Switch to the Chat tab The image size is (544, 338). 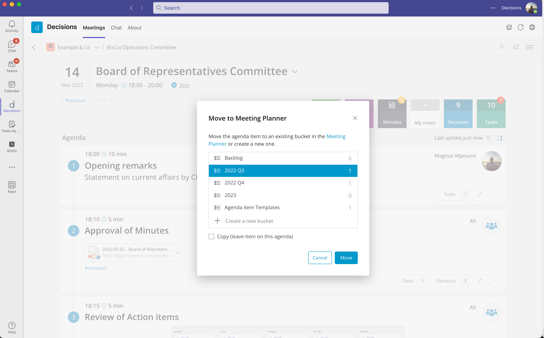tap(116, 28)
